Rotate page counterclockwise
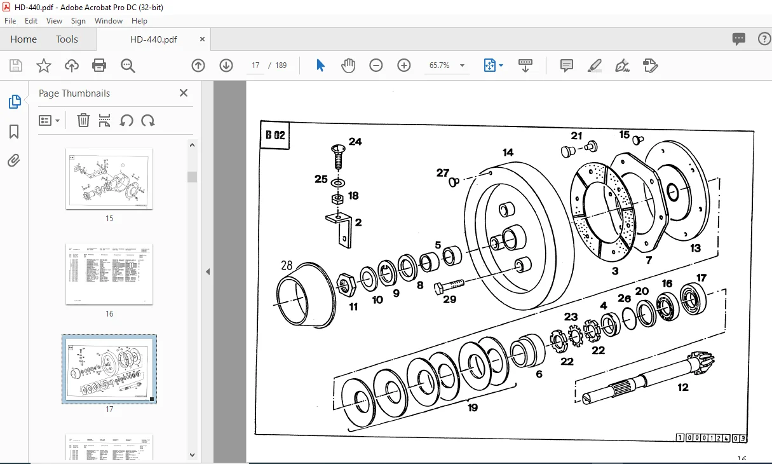Viewport: 772px width, 464px height. point(126,120)
